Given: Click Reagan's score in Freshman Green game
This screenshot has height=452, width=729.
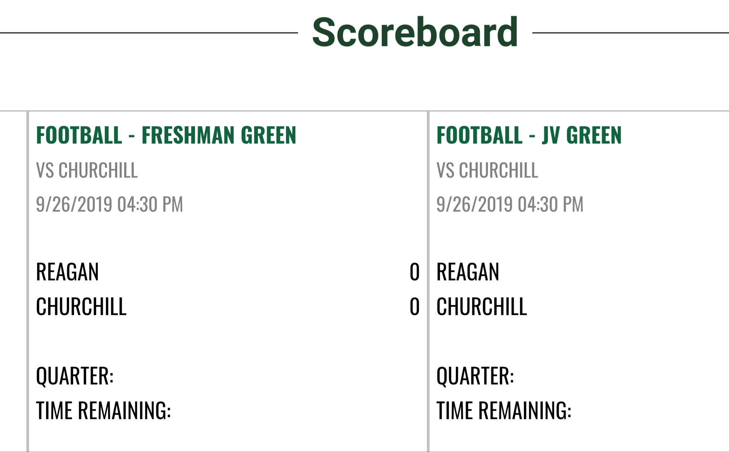Looking at the screenshot, I should [x=414, y=272].
